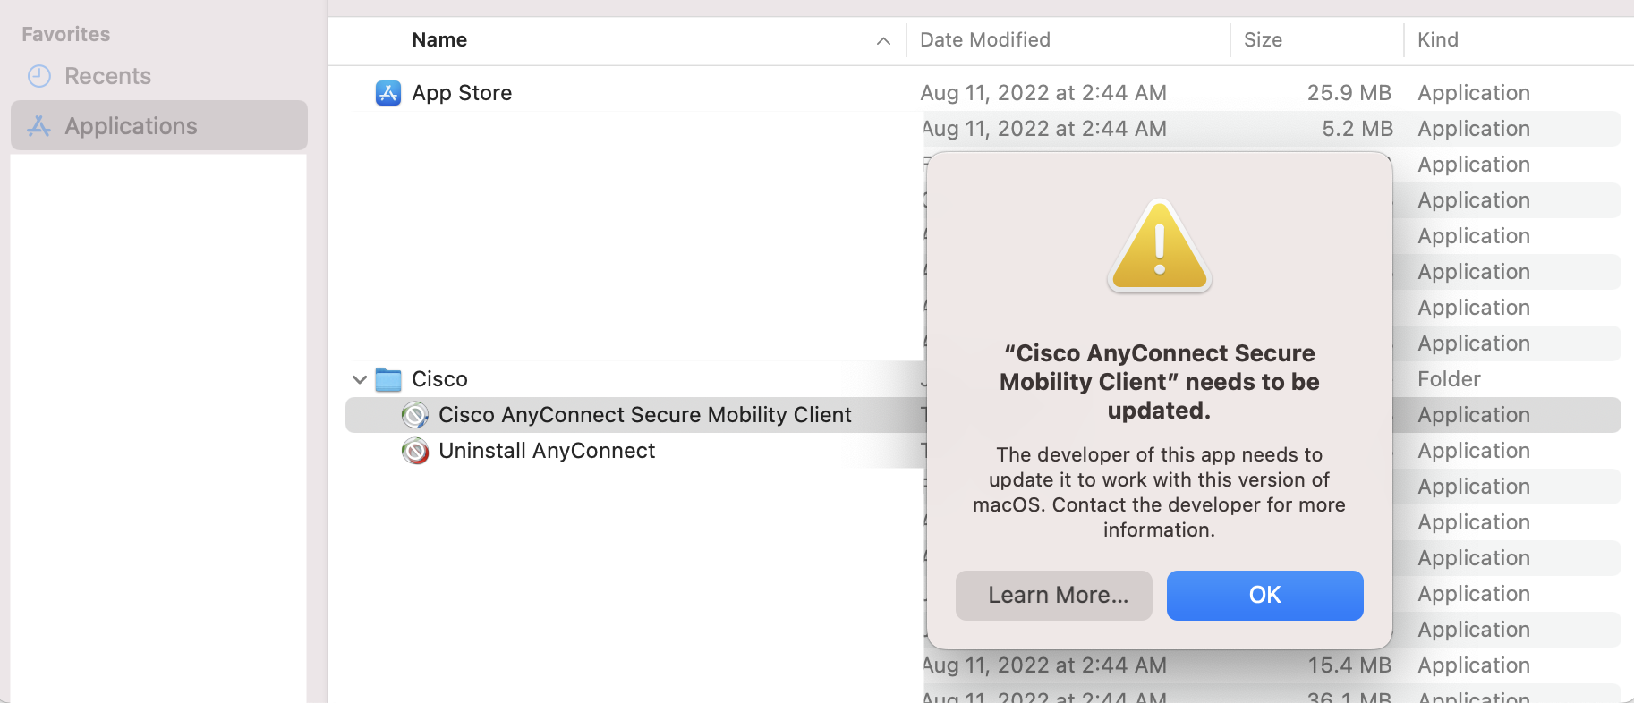Click the blue Cisco folder icon
The height and width of the screenshot is (703, 1634).
tap(387, 378)
